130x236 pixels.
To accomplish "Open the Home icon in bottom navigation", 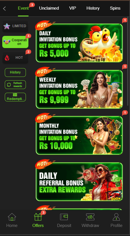I will [12, 217].
